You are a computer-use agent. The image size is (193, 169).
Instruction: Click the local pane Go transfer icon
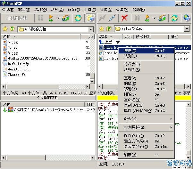[x=51, y=18]
